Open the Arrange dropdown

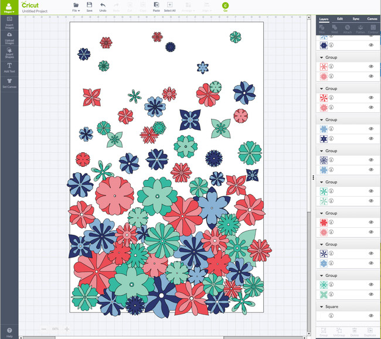click(188, 7)
